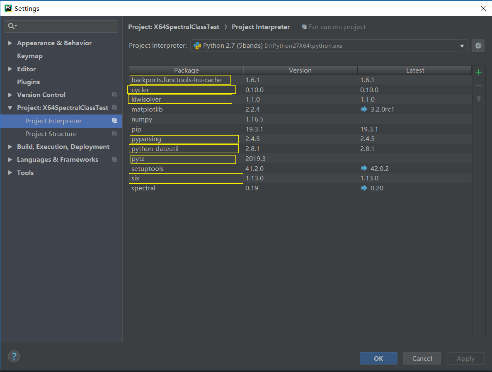Select the spectral package row

[x=300, y=188]
